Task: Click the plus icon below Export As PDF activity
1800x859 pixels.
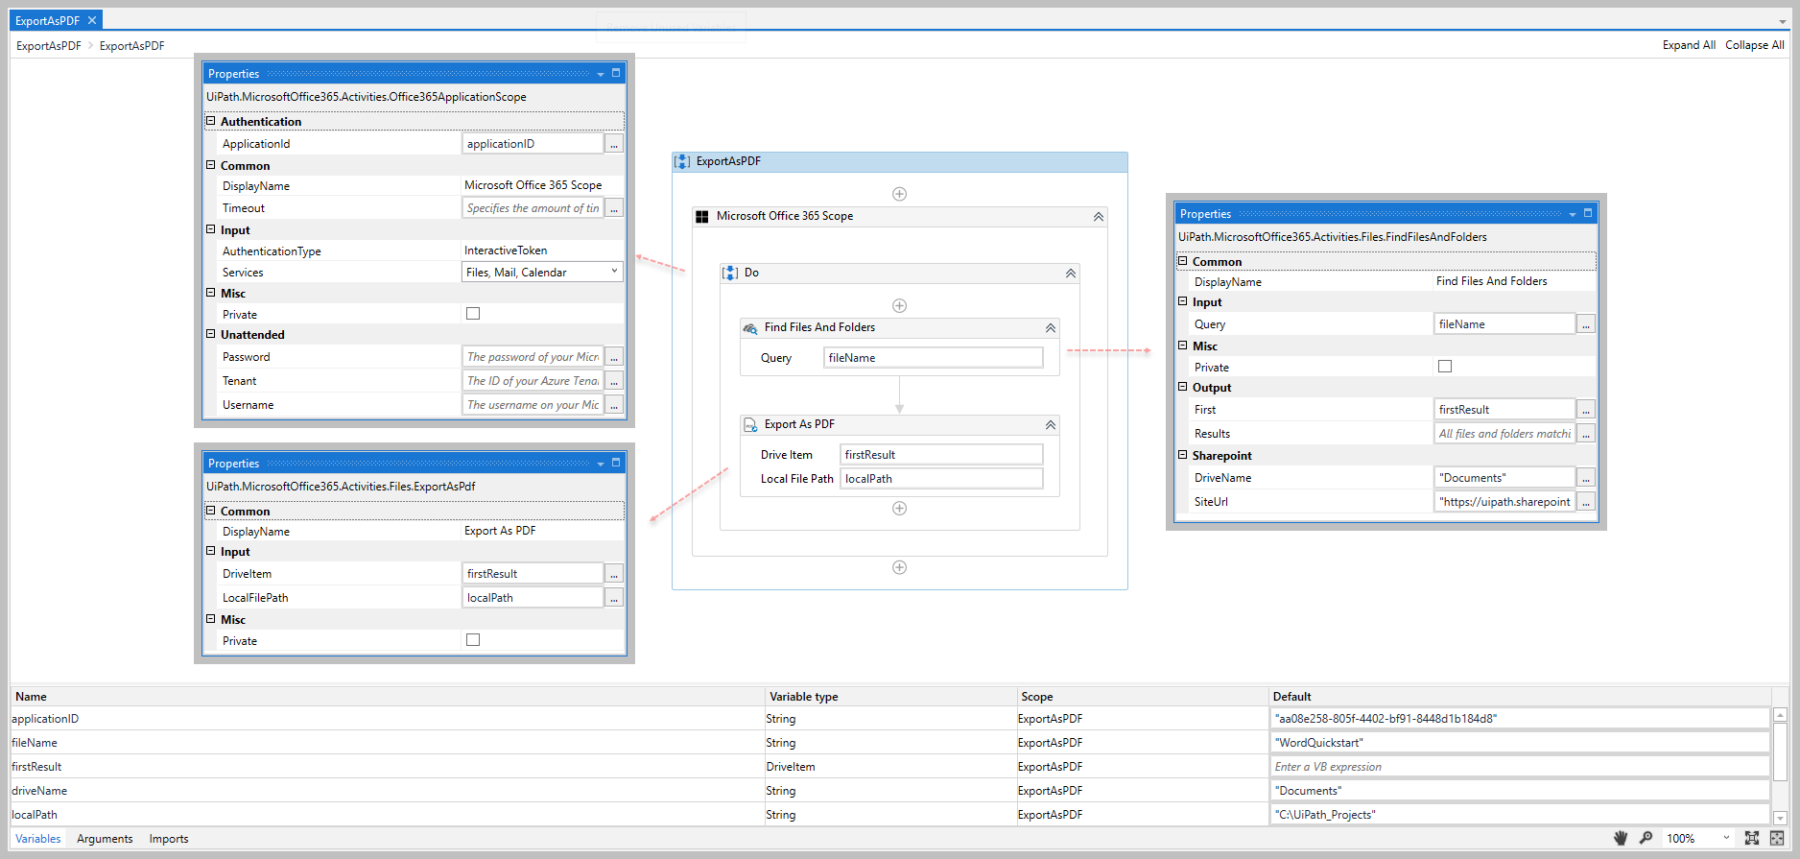Action: pyautogui.click(x=900, y=509)
